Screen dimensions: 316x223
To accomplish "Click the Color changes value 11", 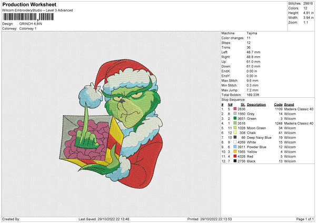I will pyautogui.click(x=249, y=38).
